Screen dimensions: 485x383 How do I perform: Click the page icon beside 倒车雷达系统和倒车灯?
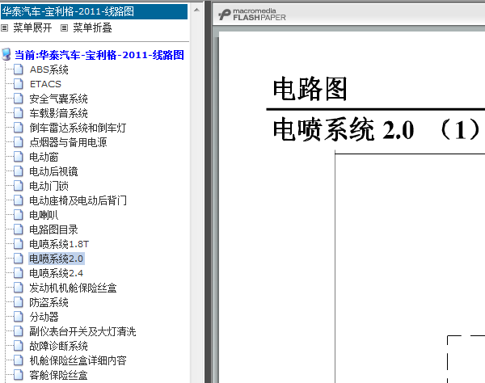tap(19, 128)
